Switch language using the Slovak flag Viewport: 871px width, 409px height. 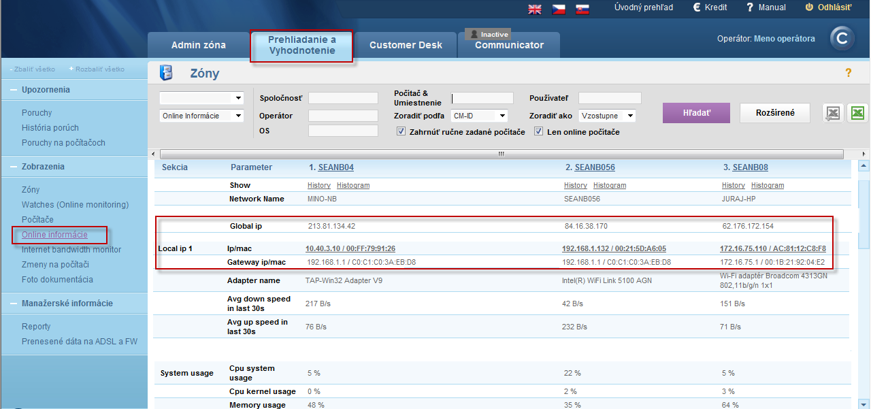pos(582,8)
